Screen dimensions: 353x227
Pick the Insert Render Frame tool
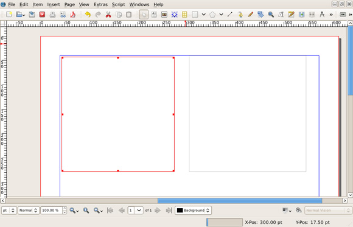click(175, 15)
